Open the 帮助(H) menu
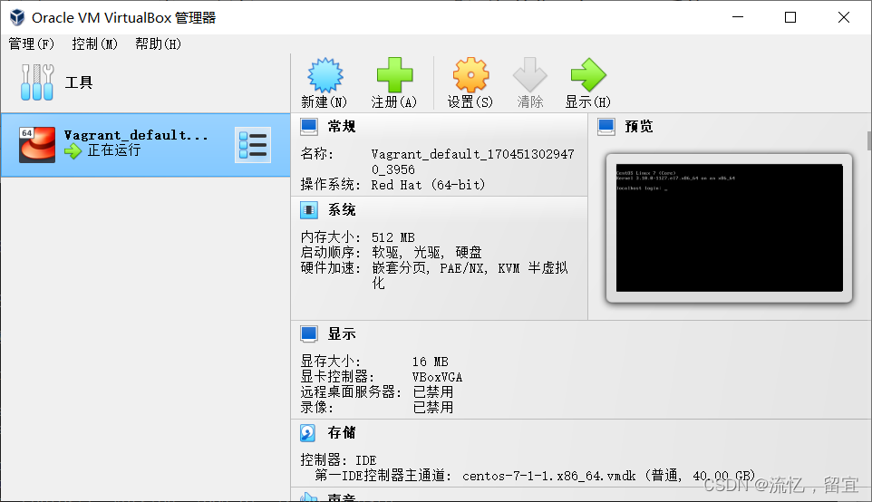 [158, 43]
